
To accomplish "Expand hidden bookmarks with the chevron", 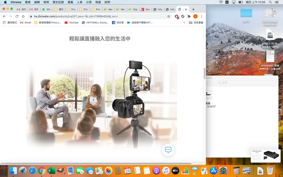I will (x=184, y=23).
